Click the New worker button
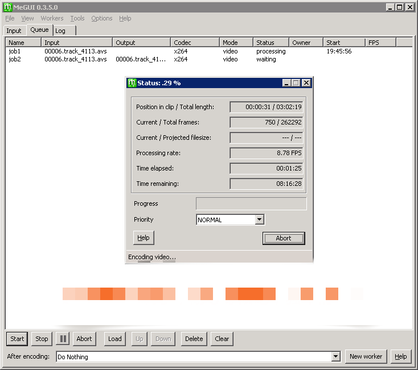This screenshot has height=370, width=418. click(366, 356)
